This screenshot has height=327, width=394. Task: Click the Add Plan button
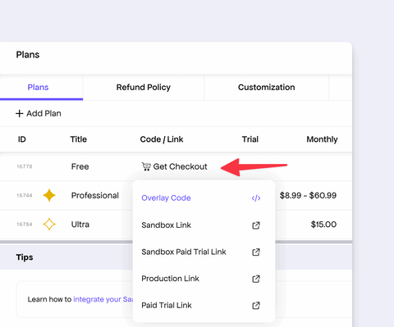(x=39, y=113)
